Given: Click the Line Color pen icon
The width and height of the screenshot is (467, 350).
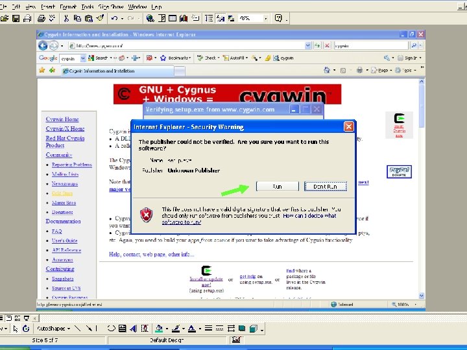Looking at the screenshot, I should 176,328.
